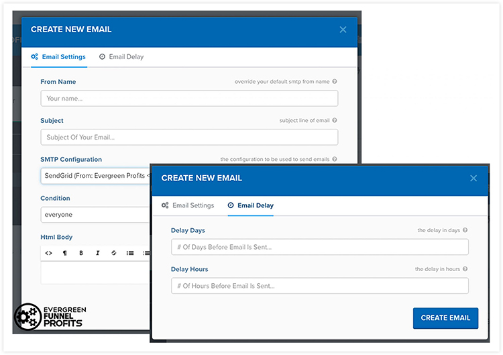Open the Condition dropdown showing everyone
The width and height of the screenshot is (503, 355).
tap(96, 215)
